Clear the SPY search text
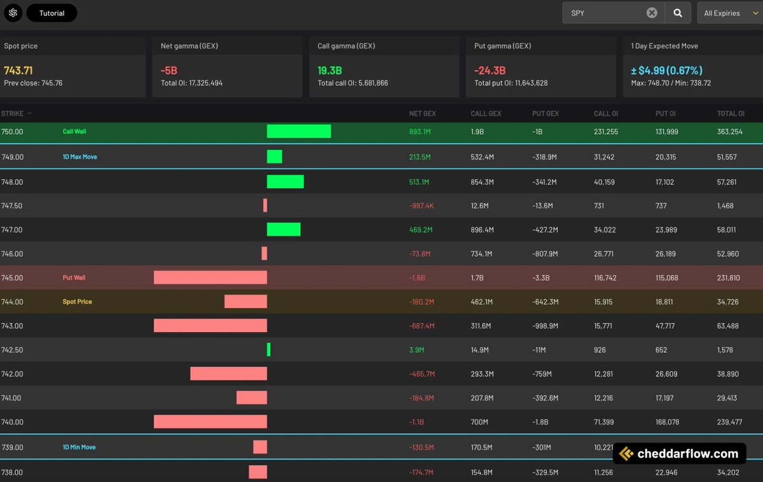The height and width of the screenshot is (482, 763). point(652,13)
